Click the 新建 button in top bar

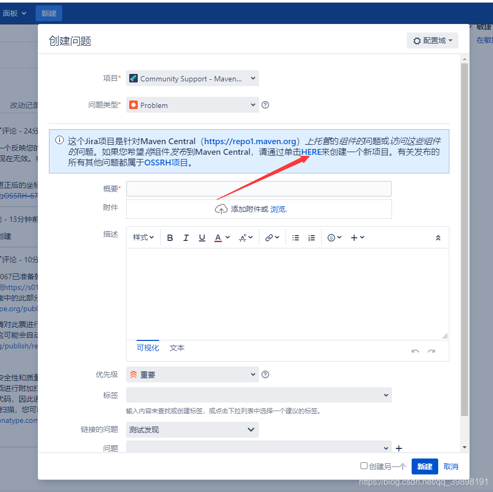click(x=49, y=13)
